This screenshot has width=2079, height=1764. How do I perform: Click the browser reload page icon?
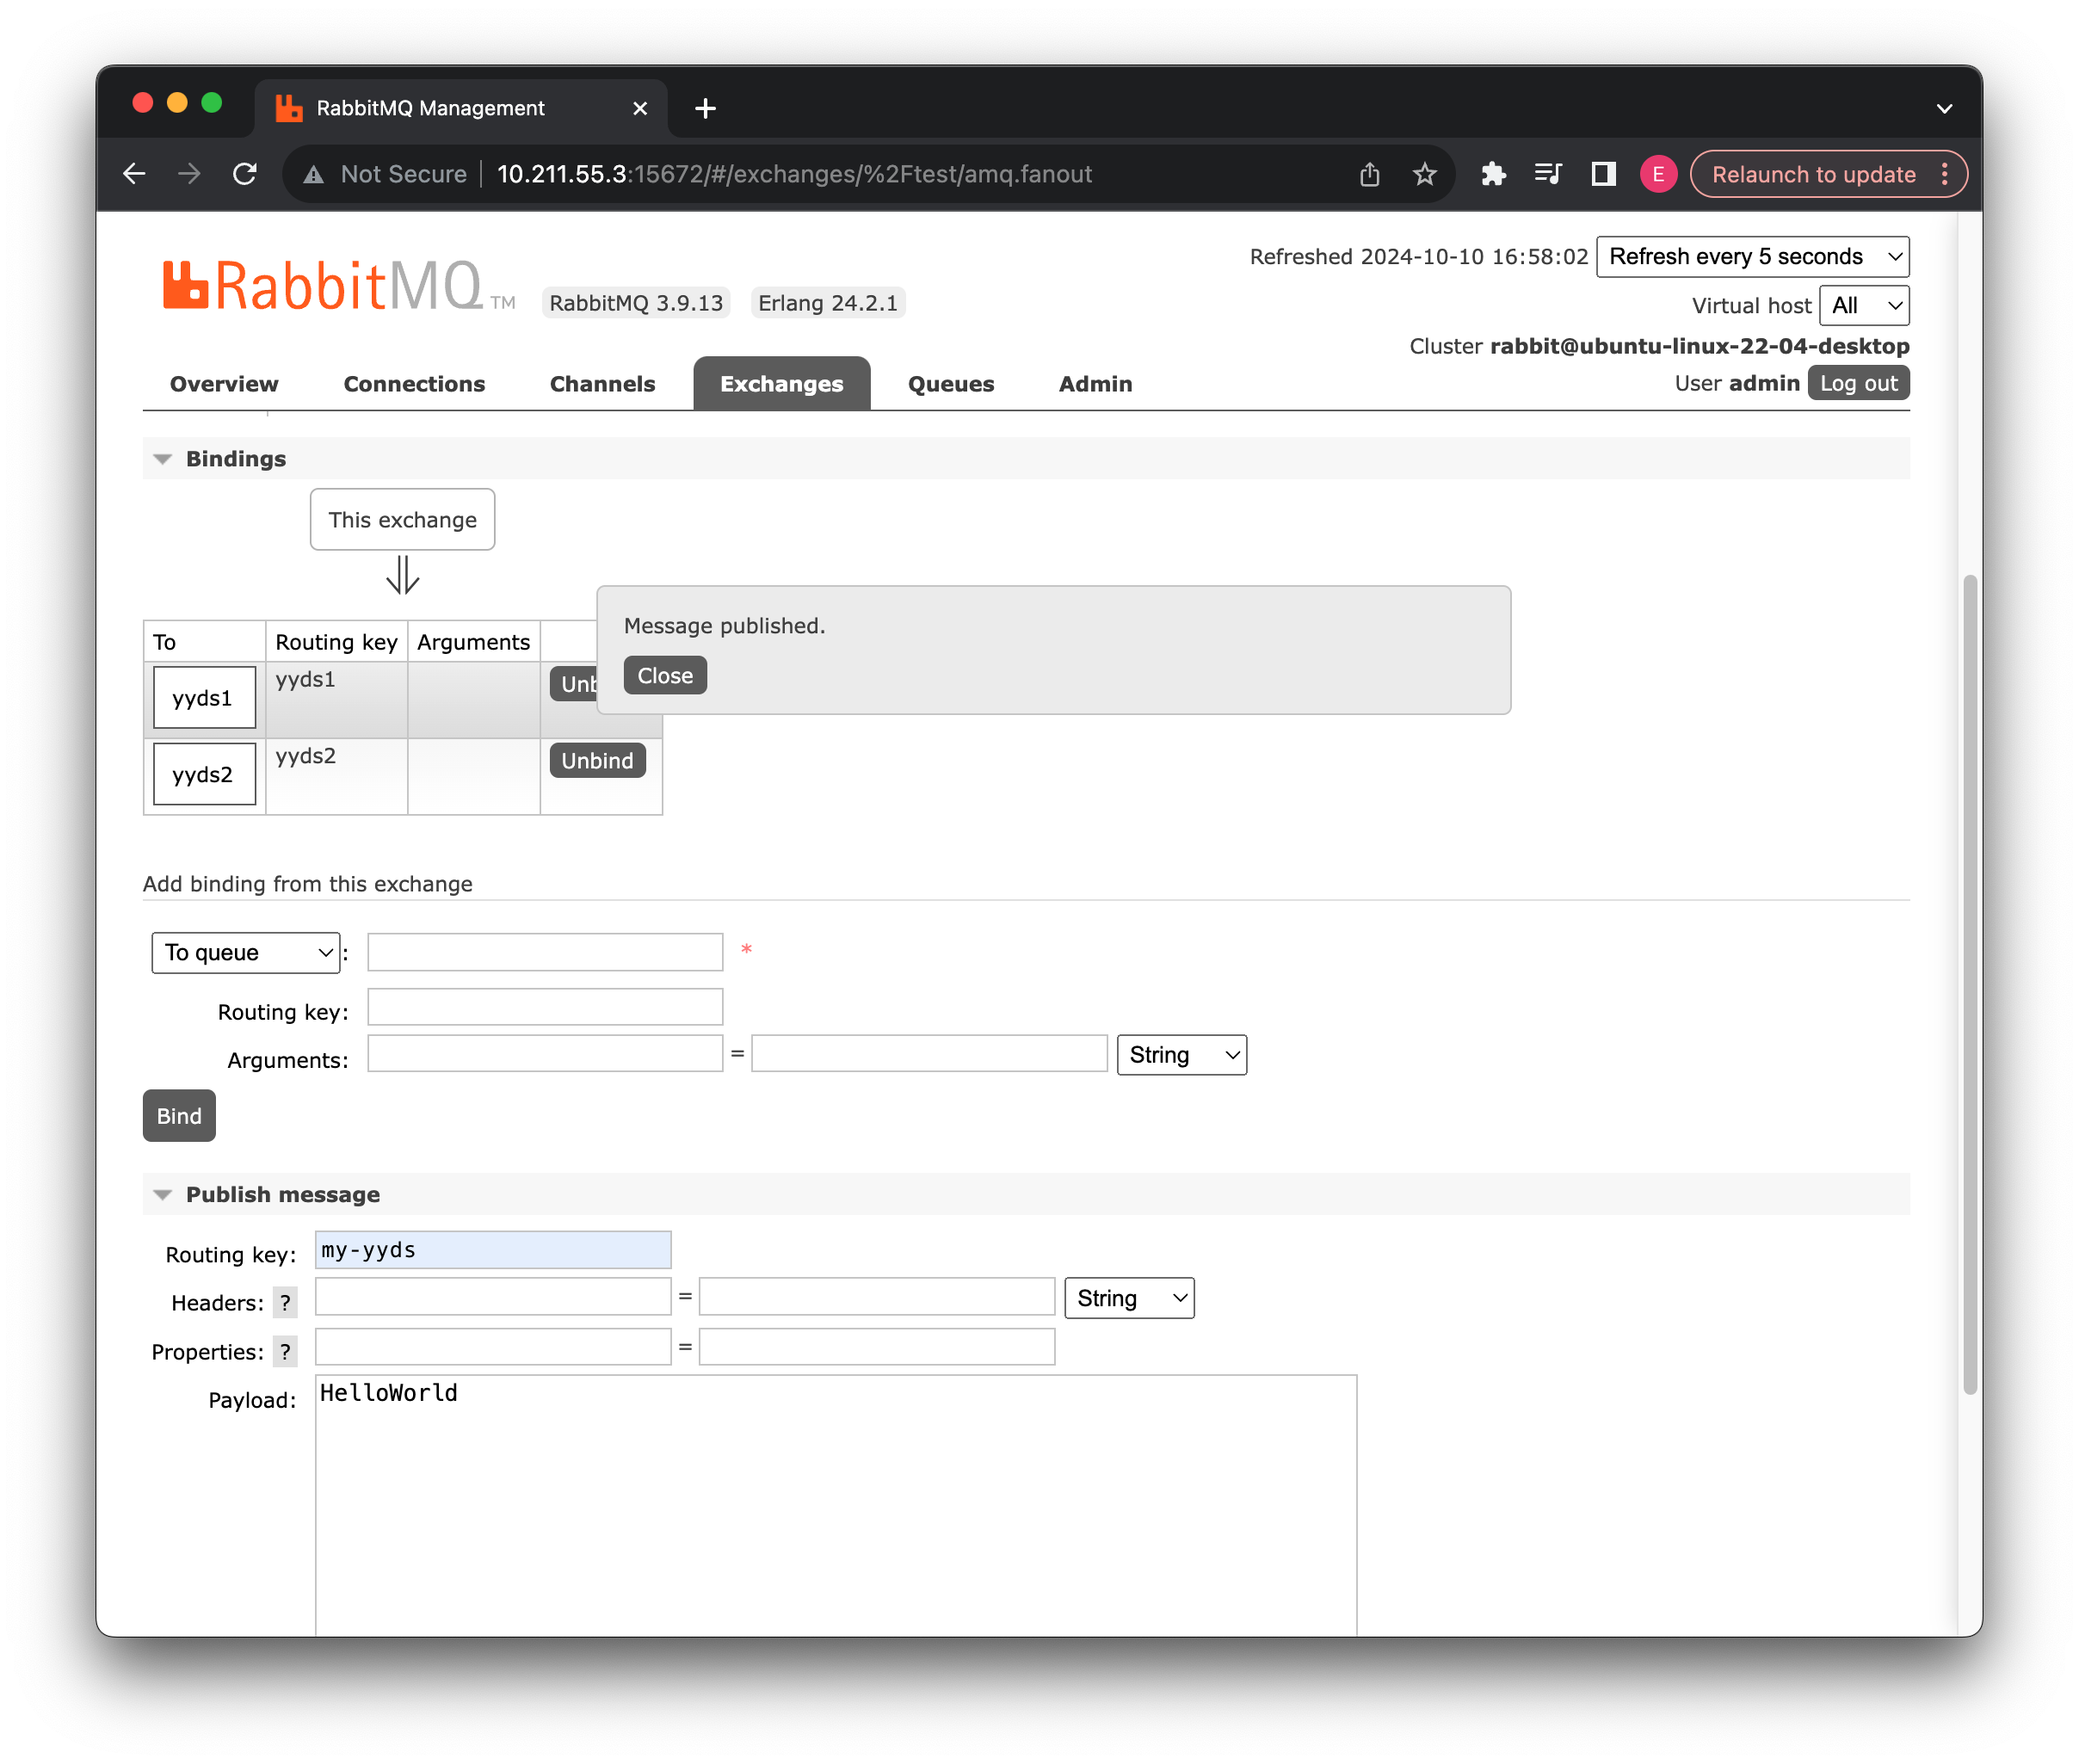point(245,174)
